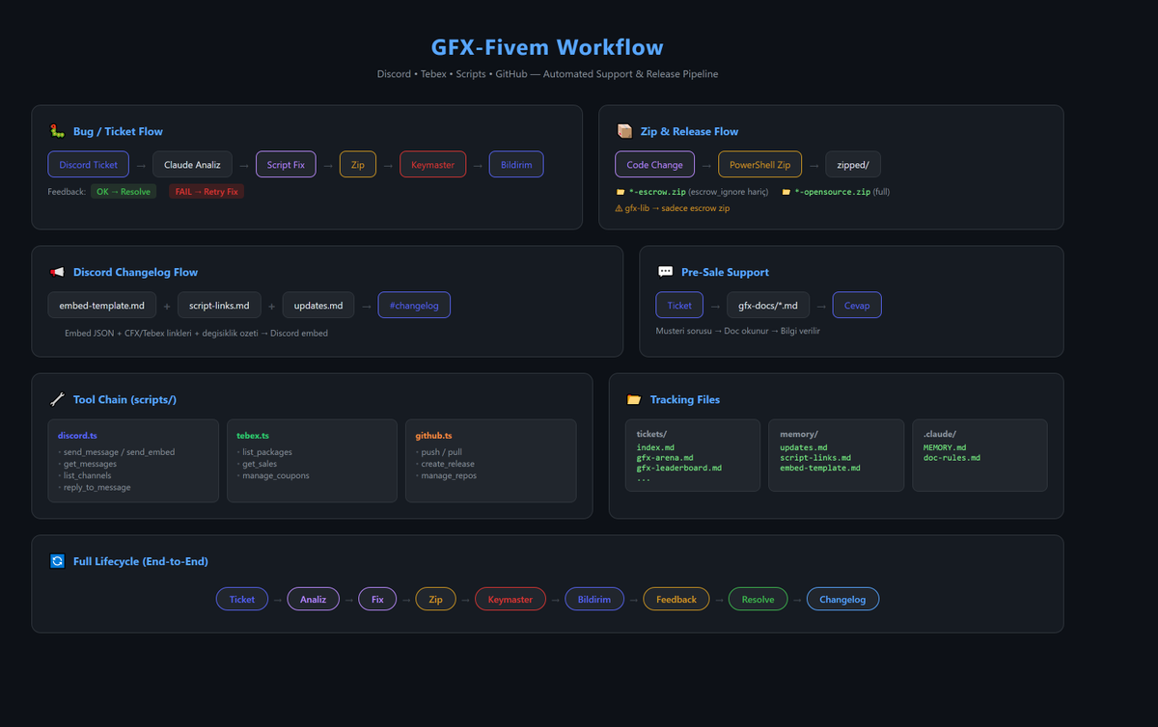Click the Fix pill in Full Lifecycle
The width and height of the screenshot is (1158, 727).
[377, 599]
